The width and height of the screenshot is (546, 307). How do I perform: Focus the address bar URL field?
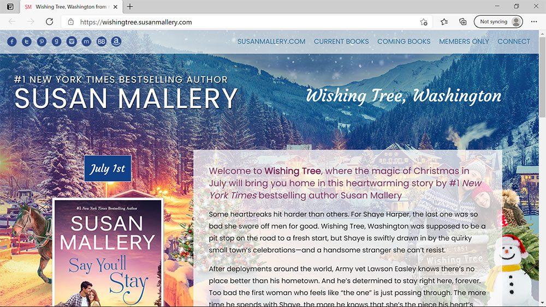pyautogui.click(x=244, y=22)
